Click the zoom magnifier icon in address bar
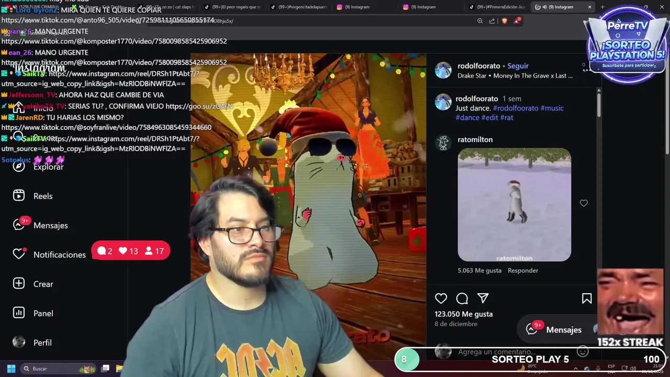The image size is (670, 377). [480, 21]
